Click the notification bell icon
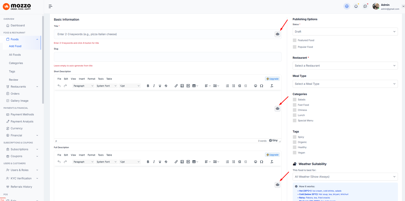Screen dimensions: 405x201 pyautogui.click(x=356, y=6)
